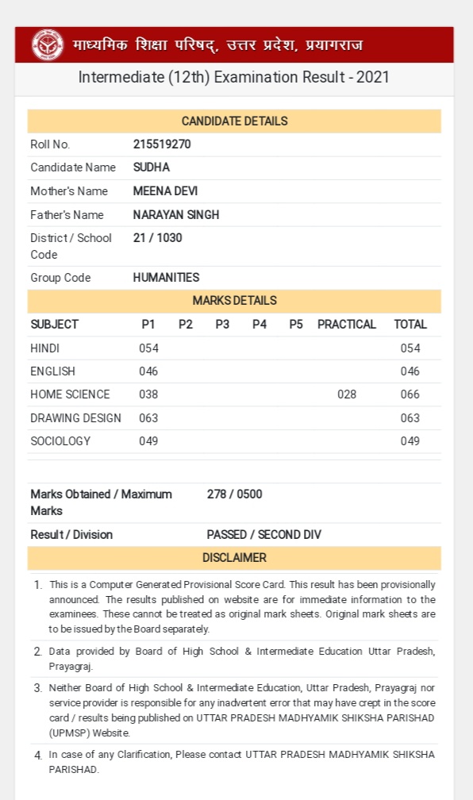
Task: Click the Disclaimer section header
Action: tap(234, 558)
